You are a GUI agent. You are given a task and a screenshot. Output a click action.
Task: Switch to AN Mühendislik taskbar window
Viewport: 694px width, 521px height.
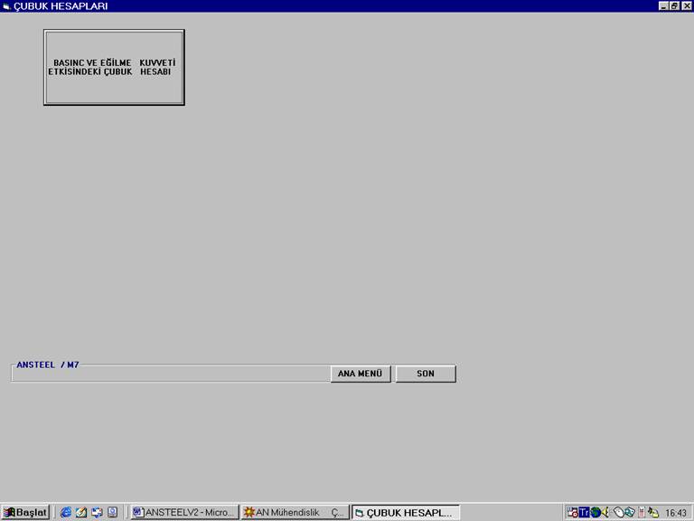[295, 513]
